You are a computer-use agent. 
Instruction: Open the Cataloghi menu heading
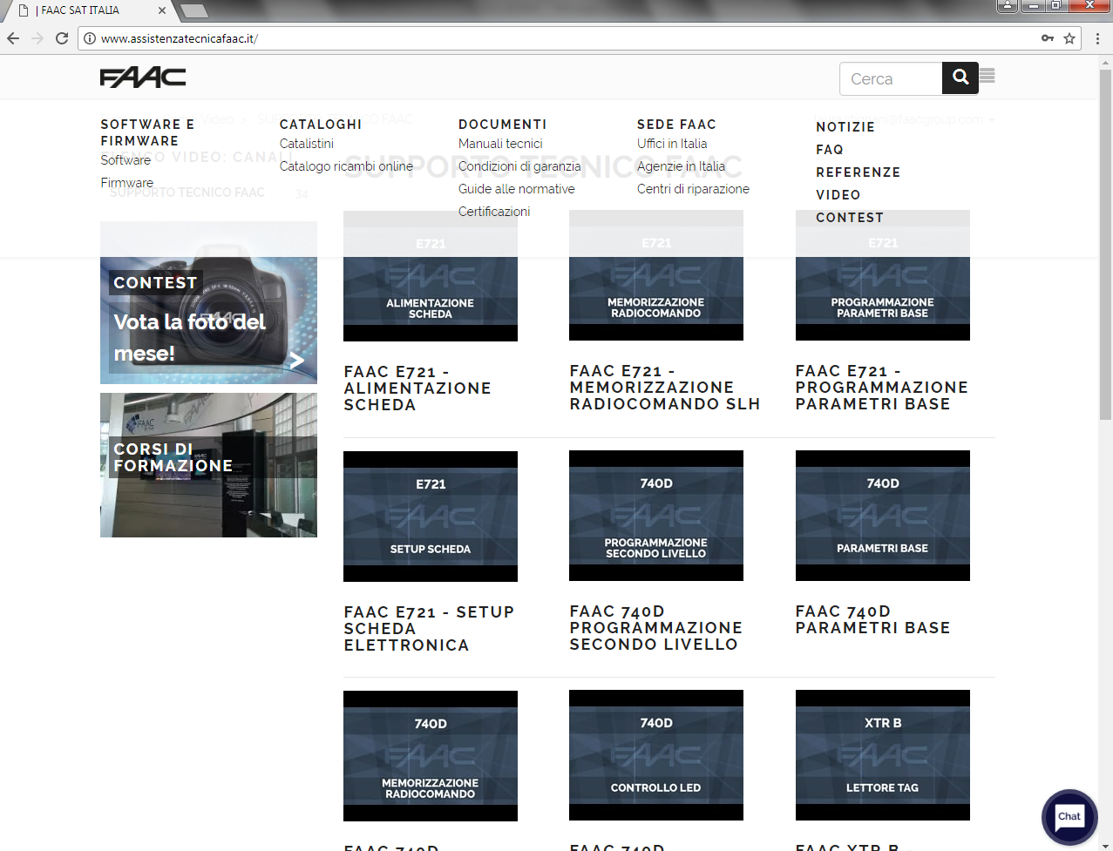(320, 125)
